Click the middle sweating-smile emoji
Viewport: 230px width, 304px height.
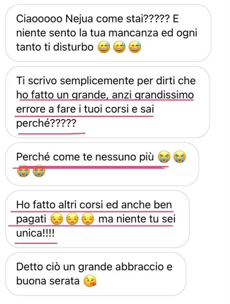[x=119, y=47]
